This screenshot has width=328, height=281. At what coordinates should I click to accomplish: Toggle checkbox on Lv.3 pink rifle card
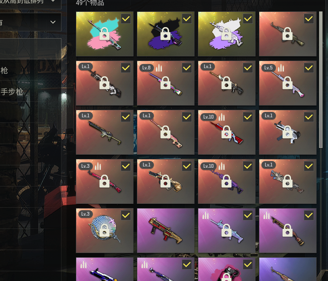click(126, 166)
